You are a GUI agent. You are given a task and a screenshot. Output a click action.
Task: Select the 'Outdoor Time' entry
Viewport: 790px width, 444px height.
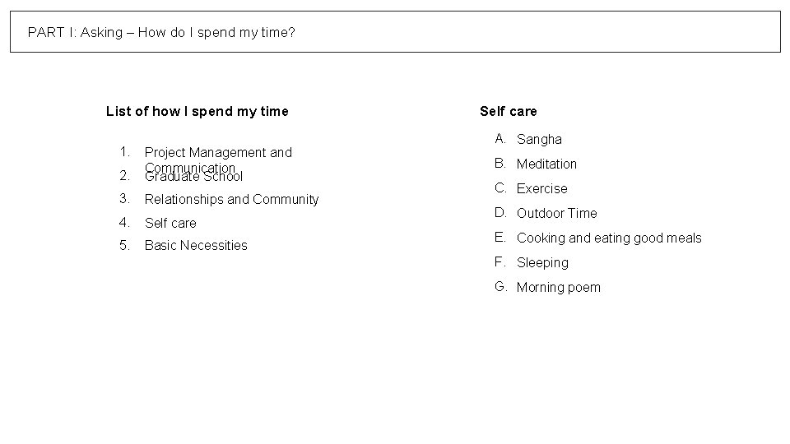(557, 213)
